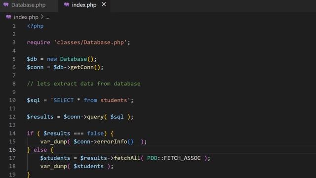Image resolution: width=316 pixels, height=178 pixels.
Task: Click line number 8 in the gutter
Action: [x=14, y=84]
